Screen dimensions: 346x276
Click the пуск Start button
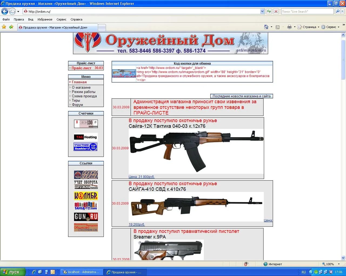click(x=13, y=272)
